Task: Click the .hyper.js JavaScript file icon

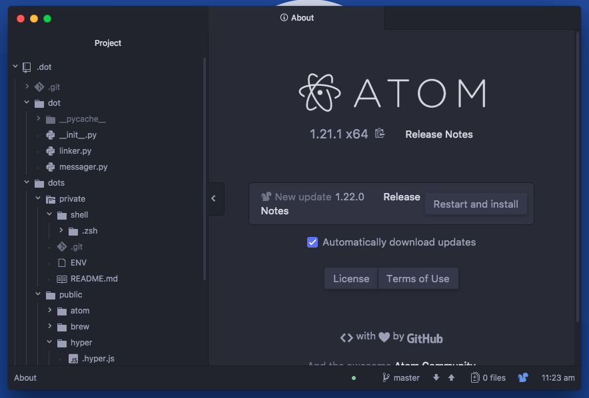Action: point(72,358)
